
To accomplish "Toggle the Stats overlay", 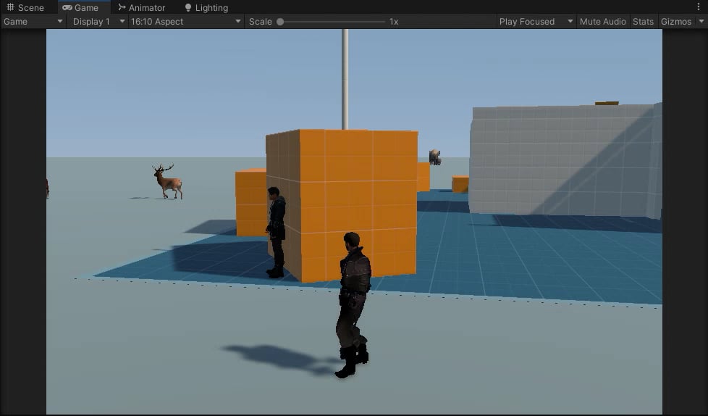I will 643,22.
